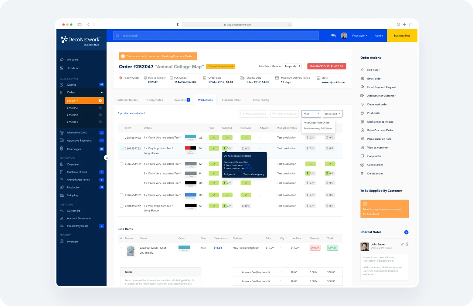Click Copy order action
473x306 pixels.
[x=374, y=156]
